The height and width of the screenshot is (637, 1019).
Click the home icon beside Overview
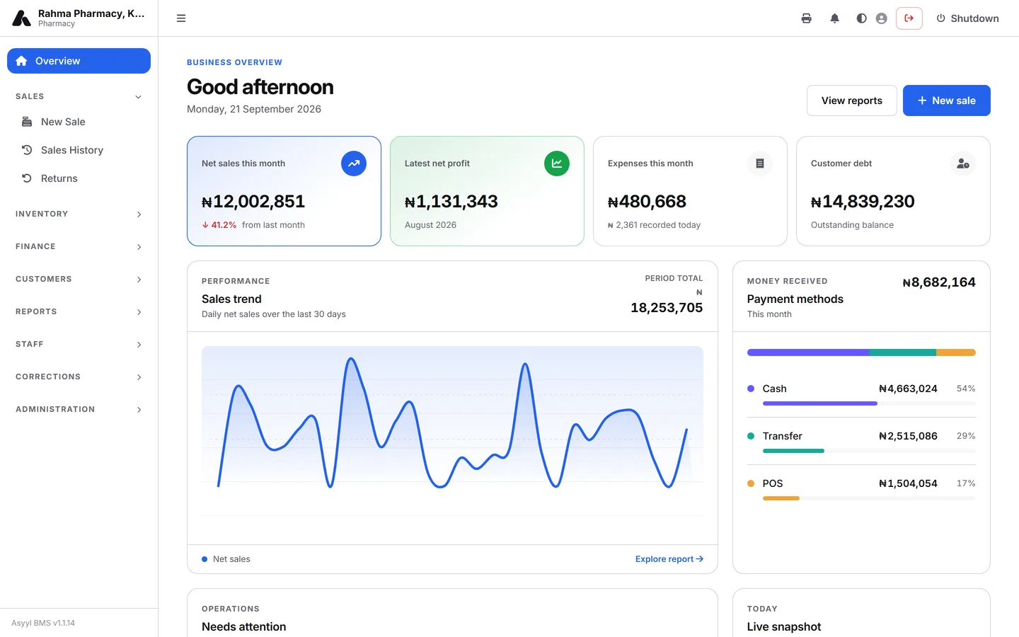(21, 61)
